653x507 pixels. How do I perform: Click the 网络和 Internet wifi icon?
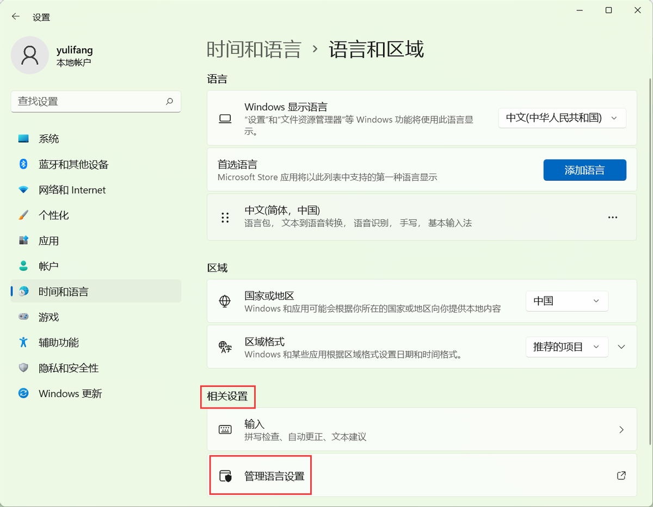[x=23, y=190]
